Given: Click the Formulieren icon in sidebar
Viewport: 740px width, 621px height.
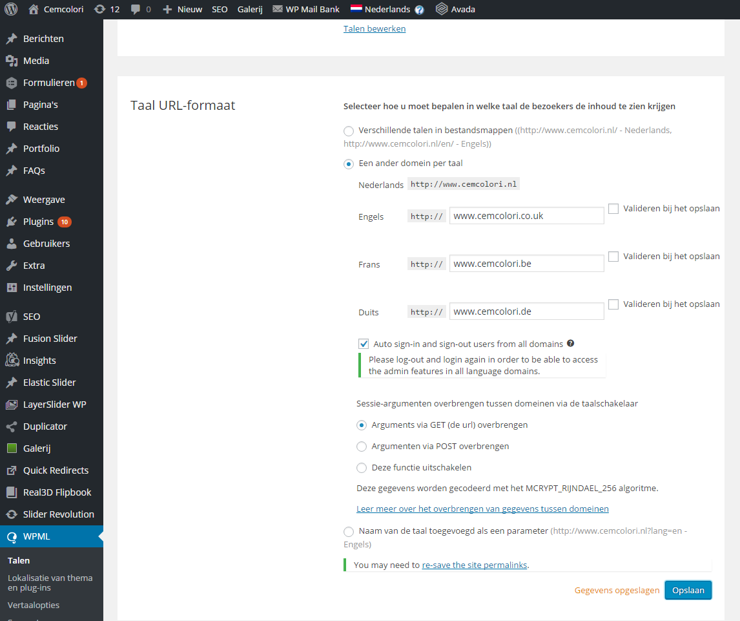Looking at the screenshot, I should point(12,83).
